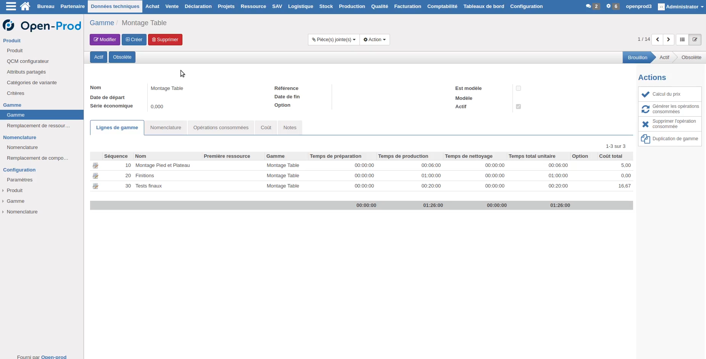Screen dimensions: 706x359
Task: Open the Comptabilité menu
Action: [442, 6]
